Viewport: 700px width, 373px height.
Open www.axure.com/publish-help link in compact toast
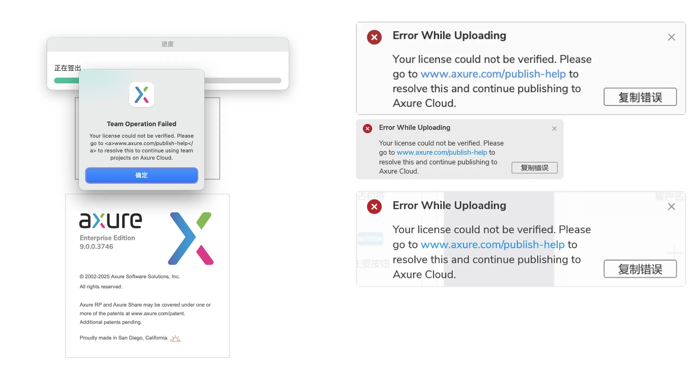(x=441, y=152)
